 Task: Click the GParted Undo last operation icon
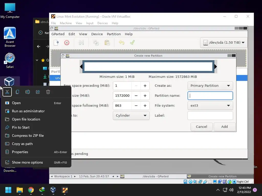point(122,43)
